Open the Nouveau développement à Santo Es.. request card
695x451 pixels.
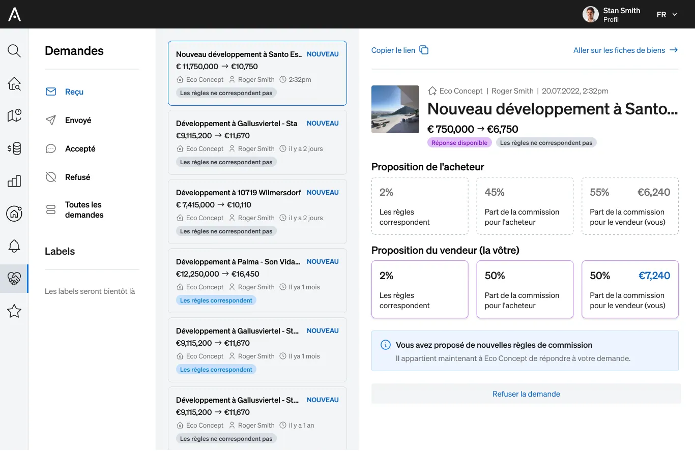click(x=257, y=73)
